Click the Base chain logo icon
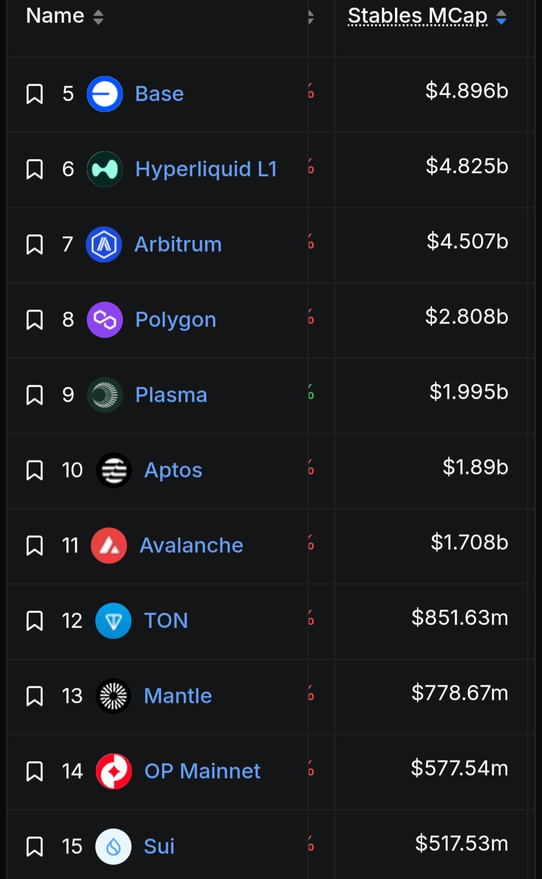 pyautogui.click(x=105, y=94)
